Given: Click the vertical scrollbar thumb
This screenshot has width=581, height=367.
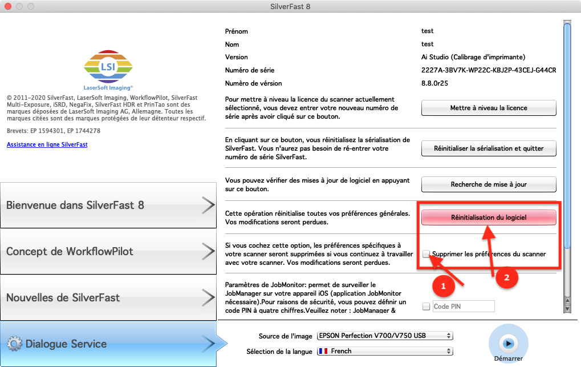Looking at the screenshot, I should click(x=567, y=135).
